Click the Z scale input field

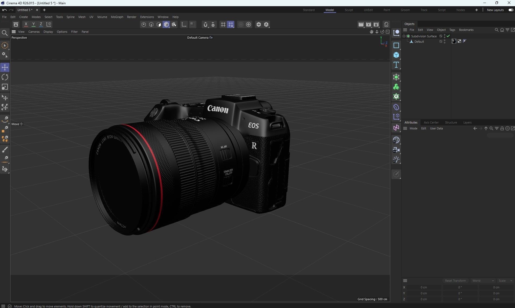496,299
